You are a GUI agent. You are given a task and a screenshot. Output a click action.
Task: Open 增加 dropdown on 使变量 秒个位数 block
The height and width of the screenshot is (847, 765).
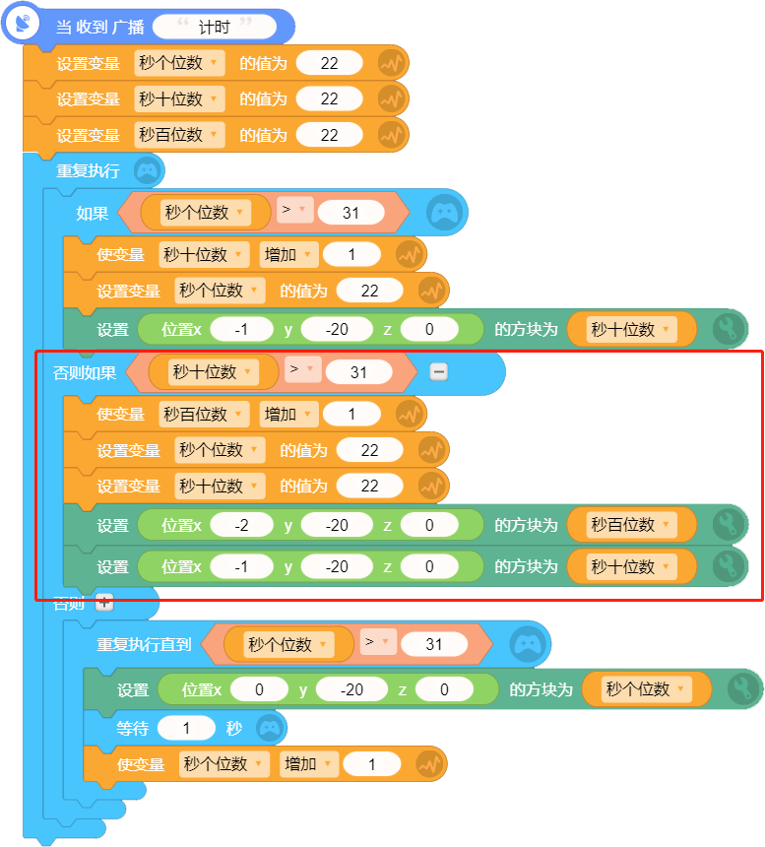(x=309, y=764)
